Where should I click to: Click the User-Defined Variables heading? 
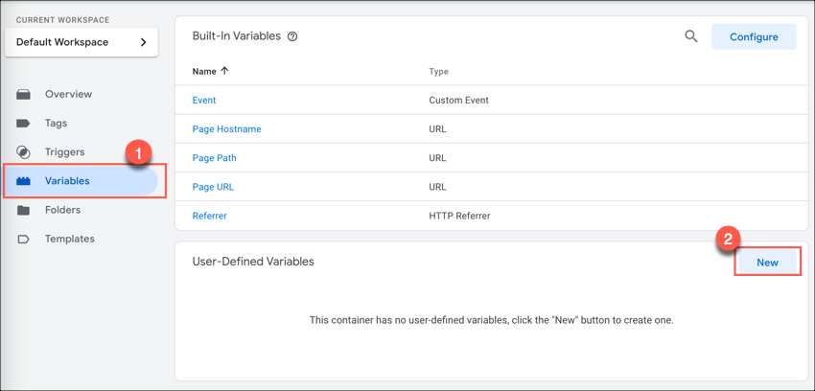click(x=253, y=262)
